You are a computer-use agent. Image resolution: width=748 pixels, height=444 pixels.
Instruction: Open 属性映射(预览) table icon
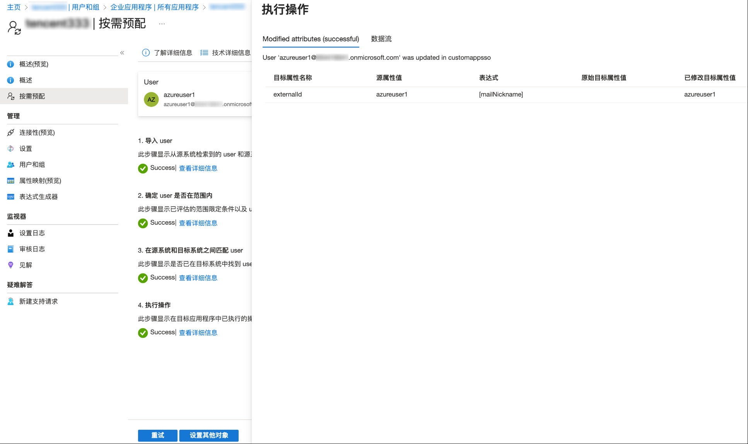pyautogui.click(x=10, y=181)
